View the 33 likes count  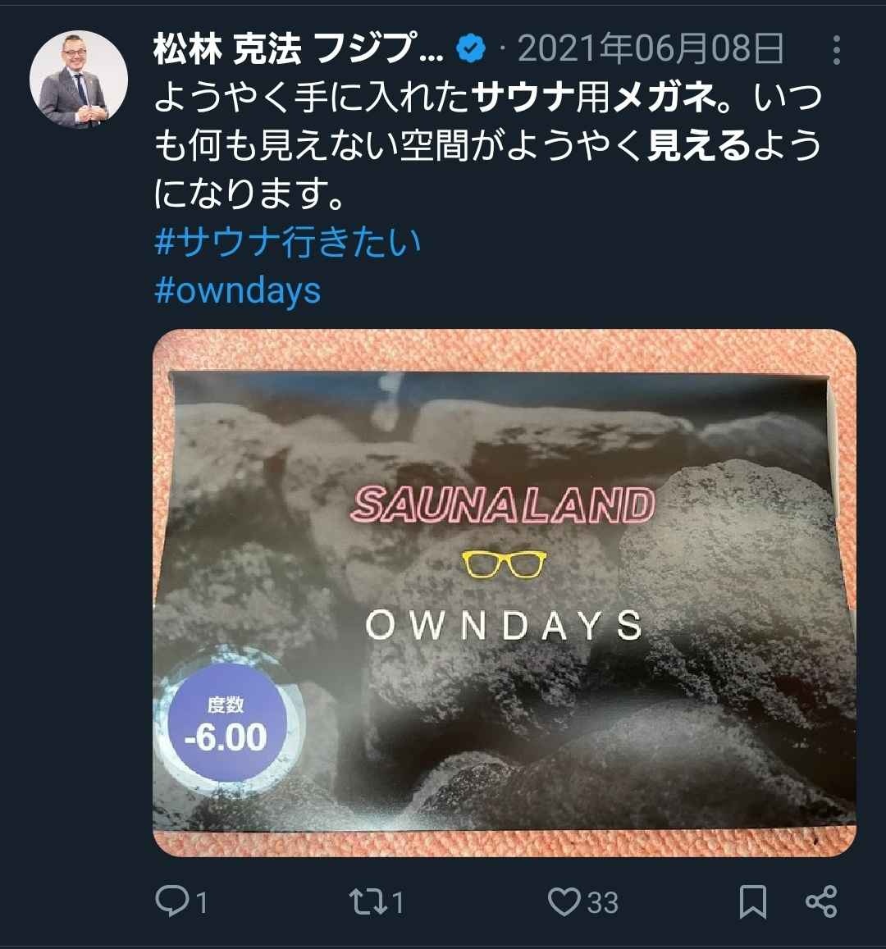602,902
